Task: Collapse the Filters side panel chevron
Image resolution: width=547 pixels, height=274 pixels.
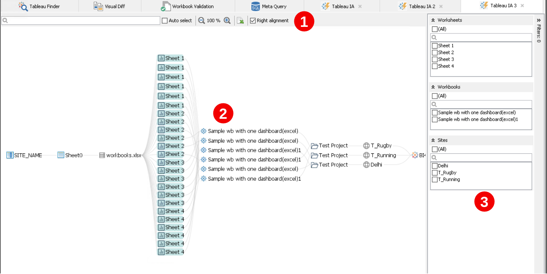Action: pyautogui.click(x=539, y=20)
